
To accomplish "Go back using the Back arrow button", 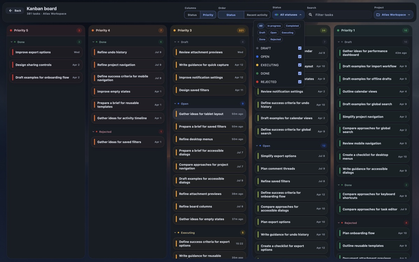I will [15, 11].
